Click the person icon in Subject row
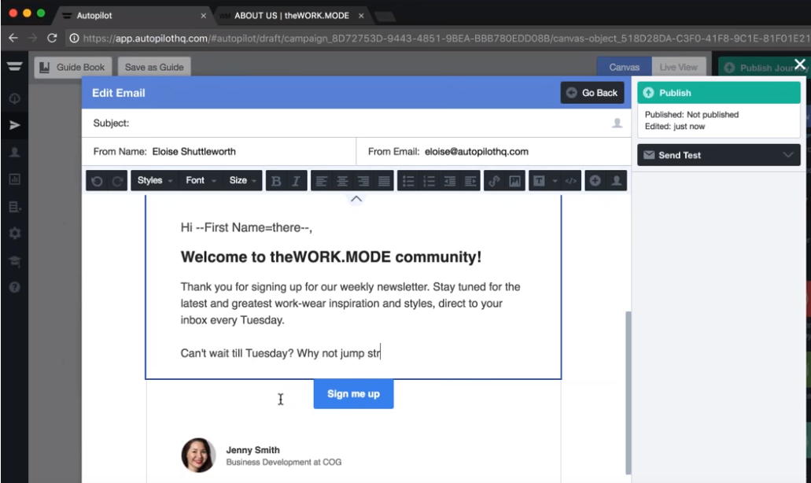The width and height of the screenshot is (811, 483). click(617, 123)
